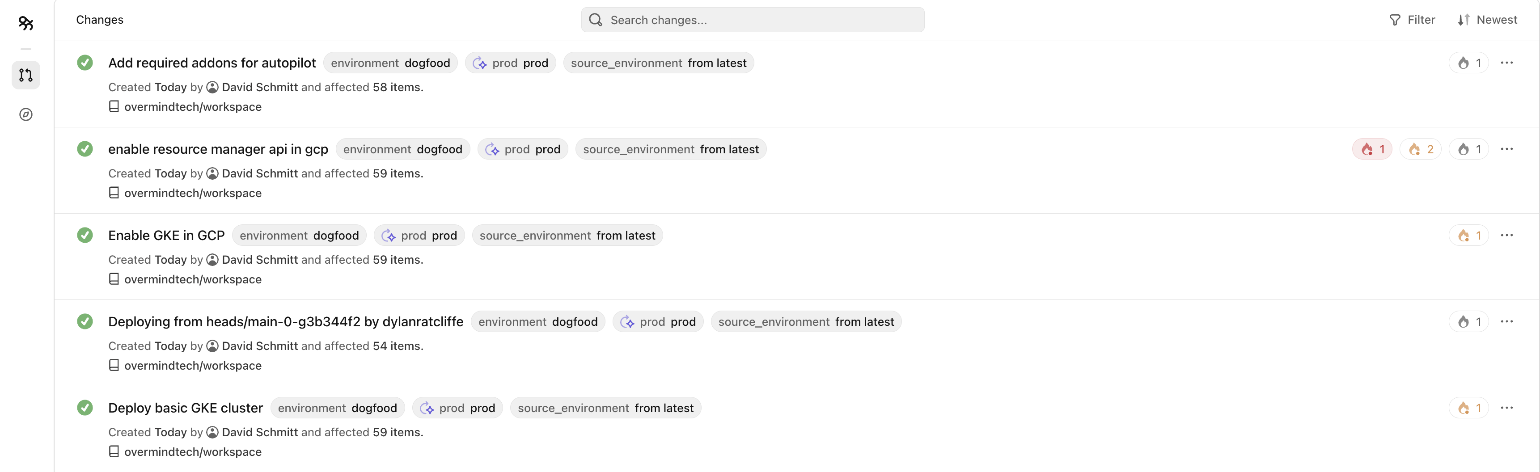Click orange medium-risk badge showing 2
This screenshot has height=472, width=1540.
(1421, 149)
